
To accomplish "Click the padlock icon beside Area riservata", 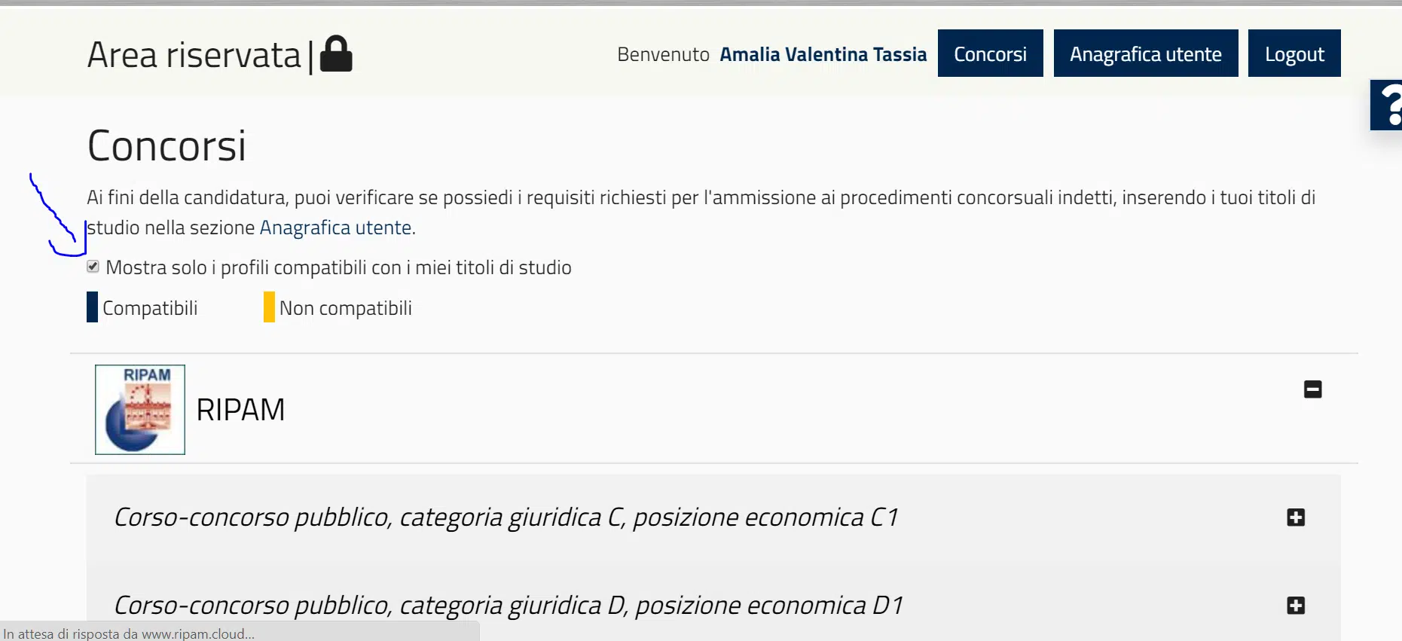I will [x=336, y=54].
